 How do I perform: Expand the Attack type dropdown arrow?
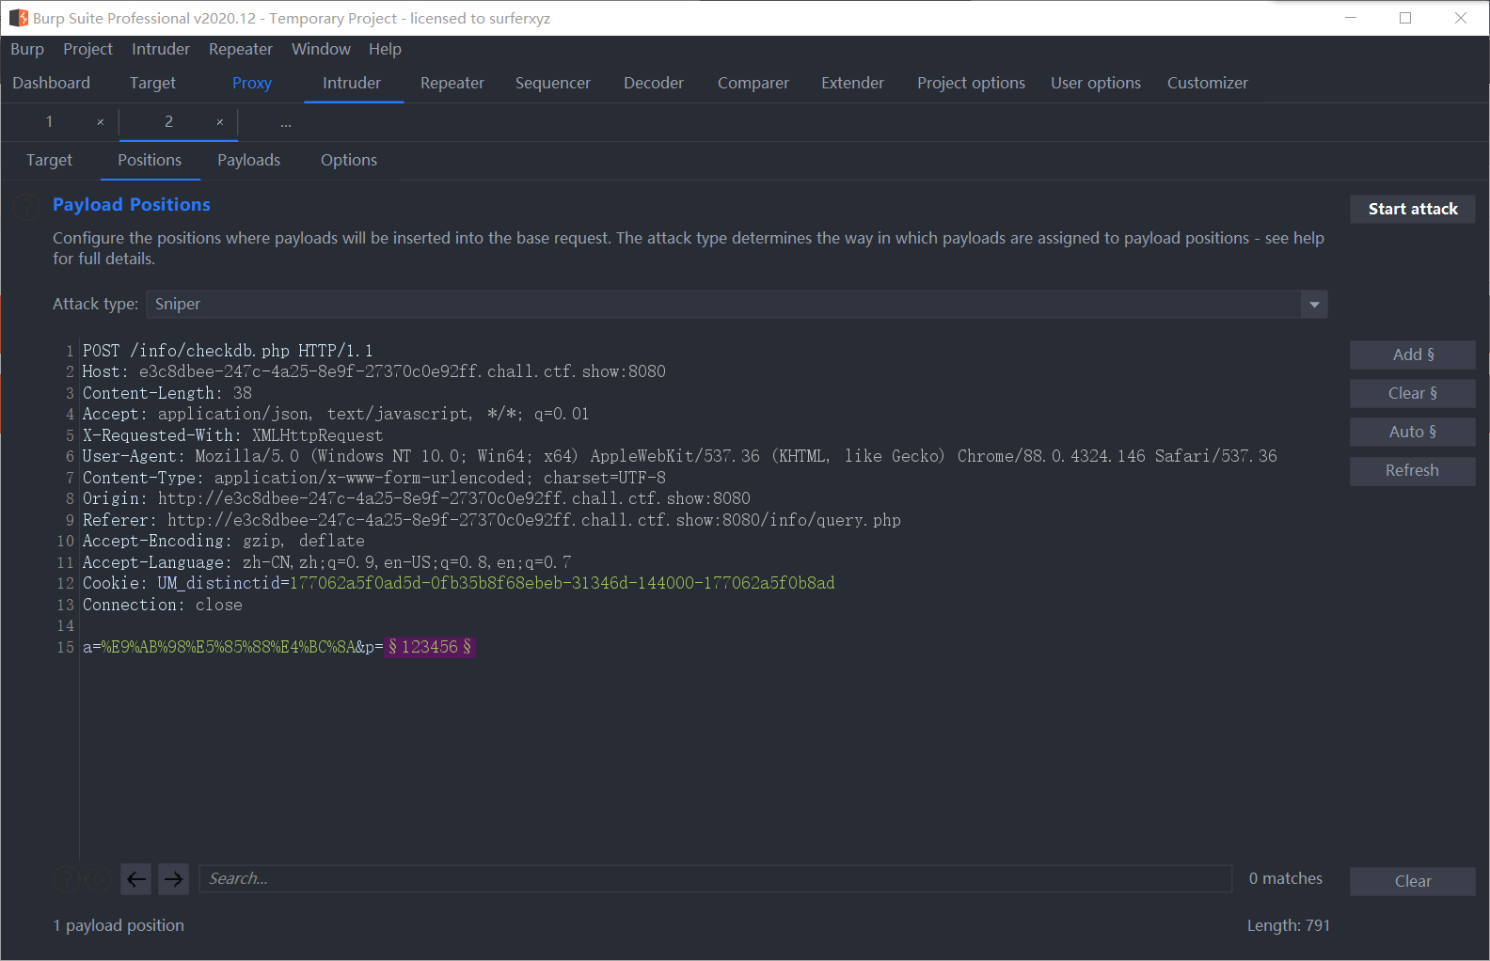point(1314,305)
